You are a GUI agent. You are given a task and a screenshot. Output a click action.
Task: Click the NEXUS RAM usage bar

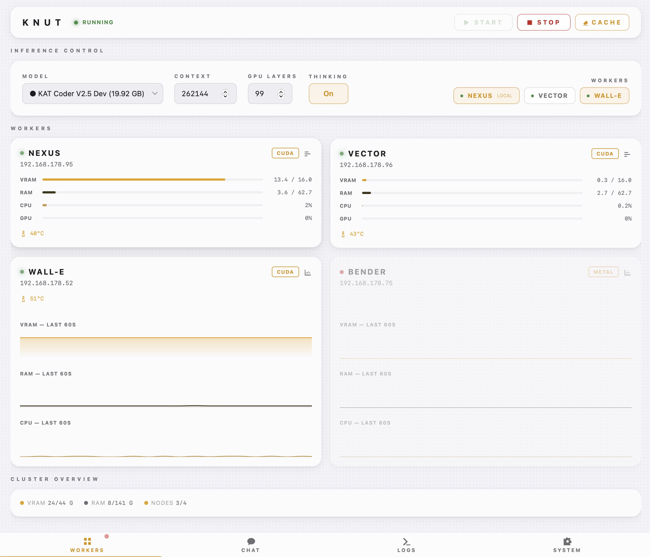pos(152,192)
